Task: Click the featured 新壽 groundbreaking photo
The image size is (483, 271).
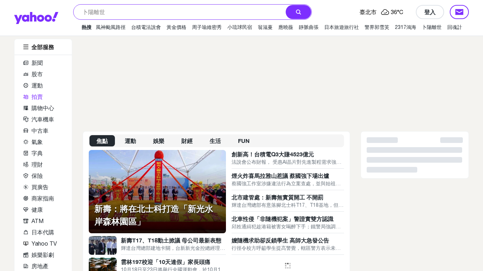Action: click(x=157, y=183)
